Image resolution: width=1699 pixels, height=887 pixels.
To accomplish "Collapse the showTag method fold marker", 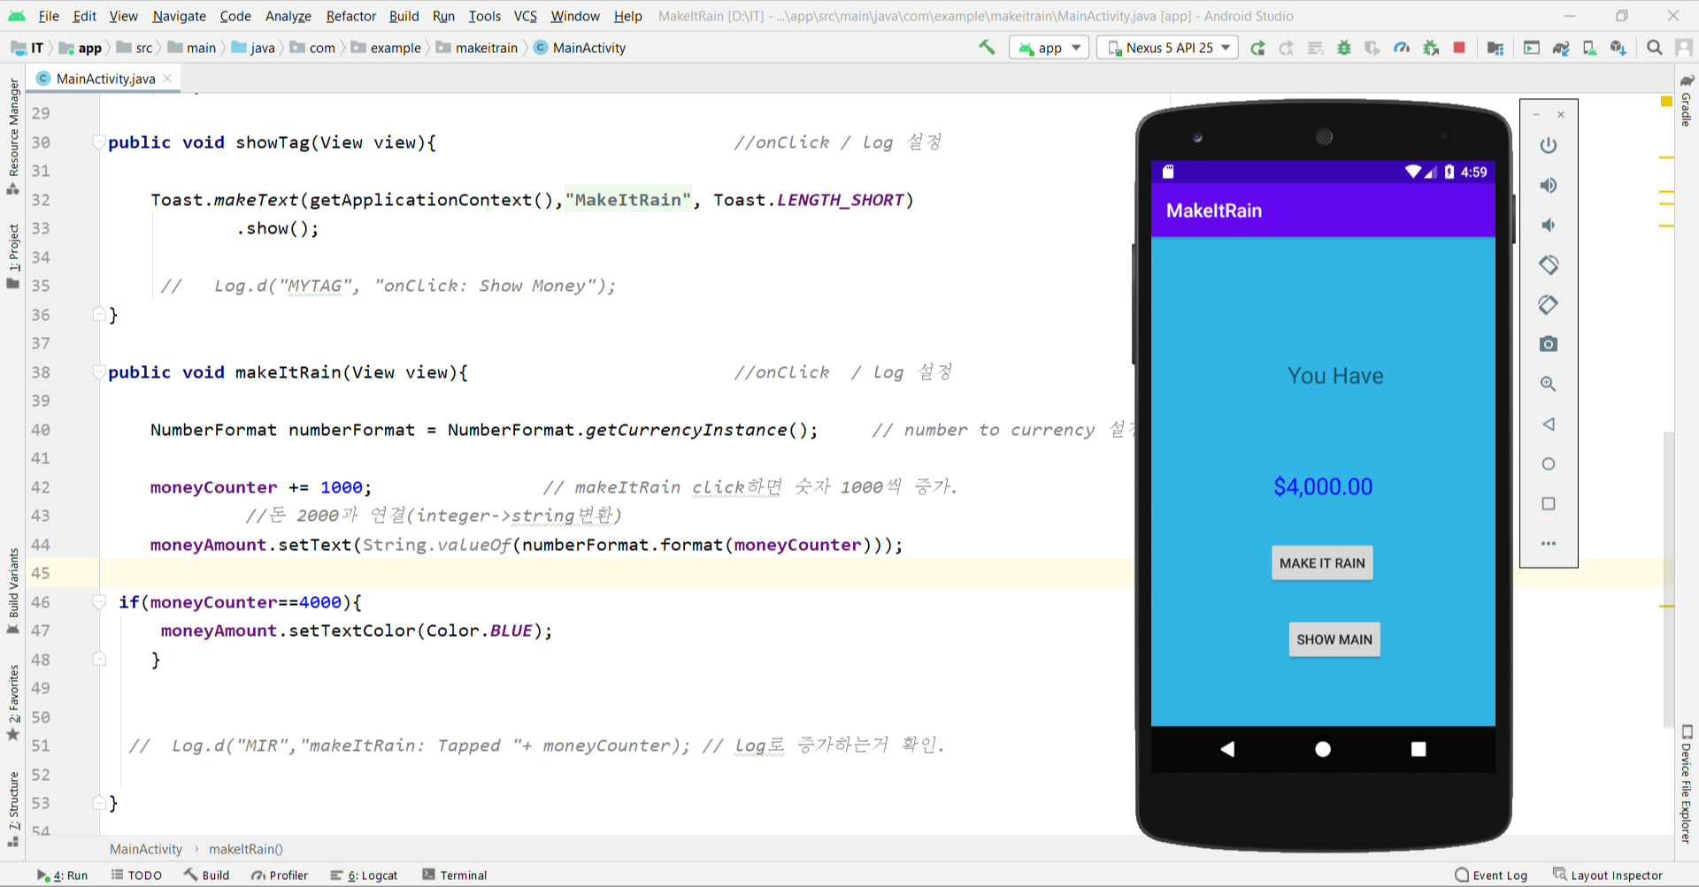I will 99,142.
